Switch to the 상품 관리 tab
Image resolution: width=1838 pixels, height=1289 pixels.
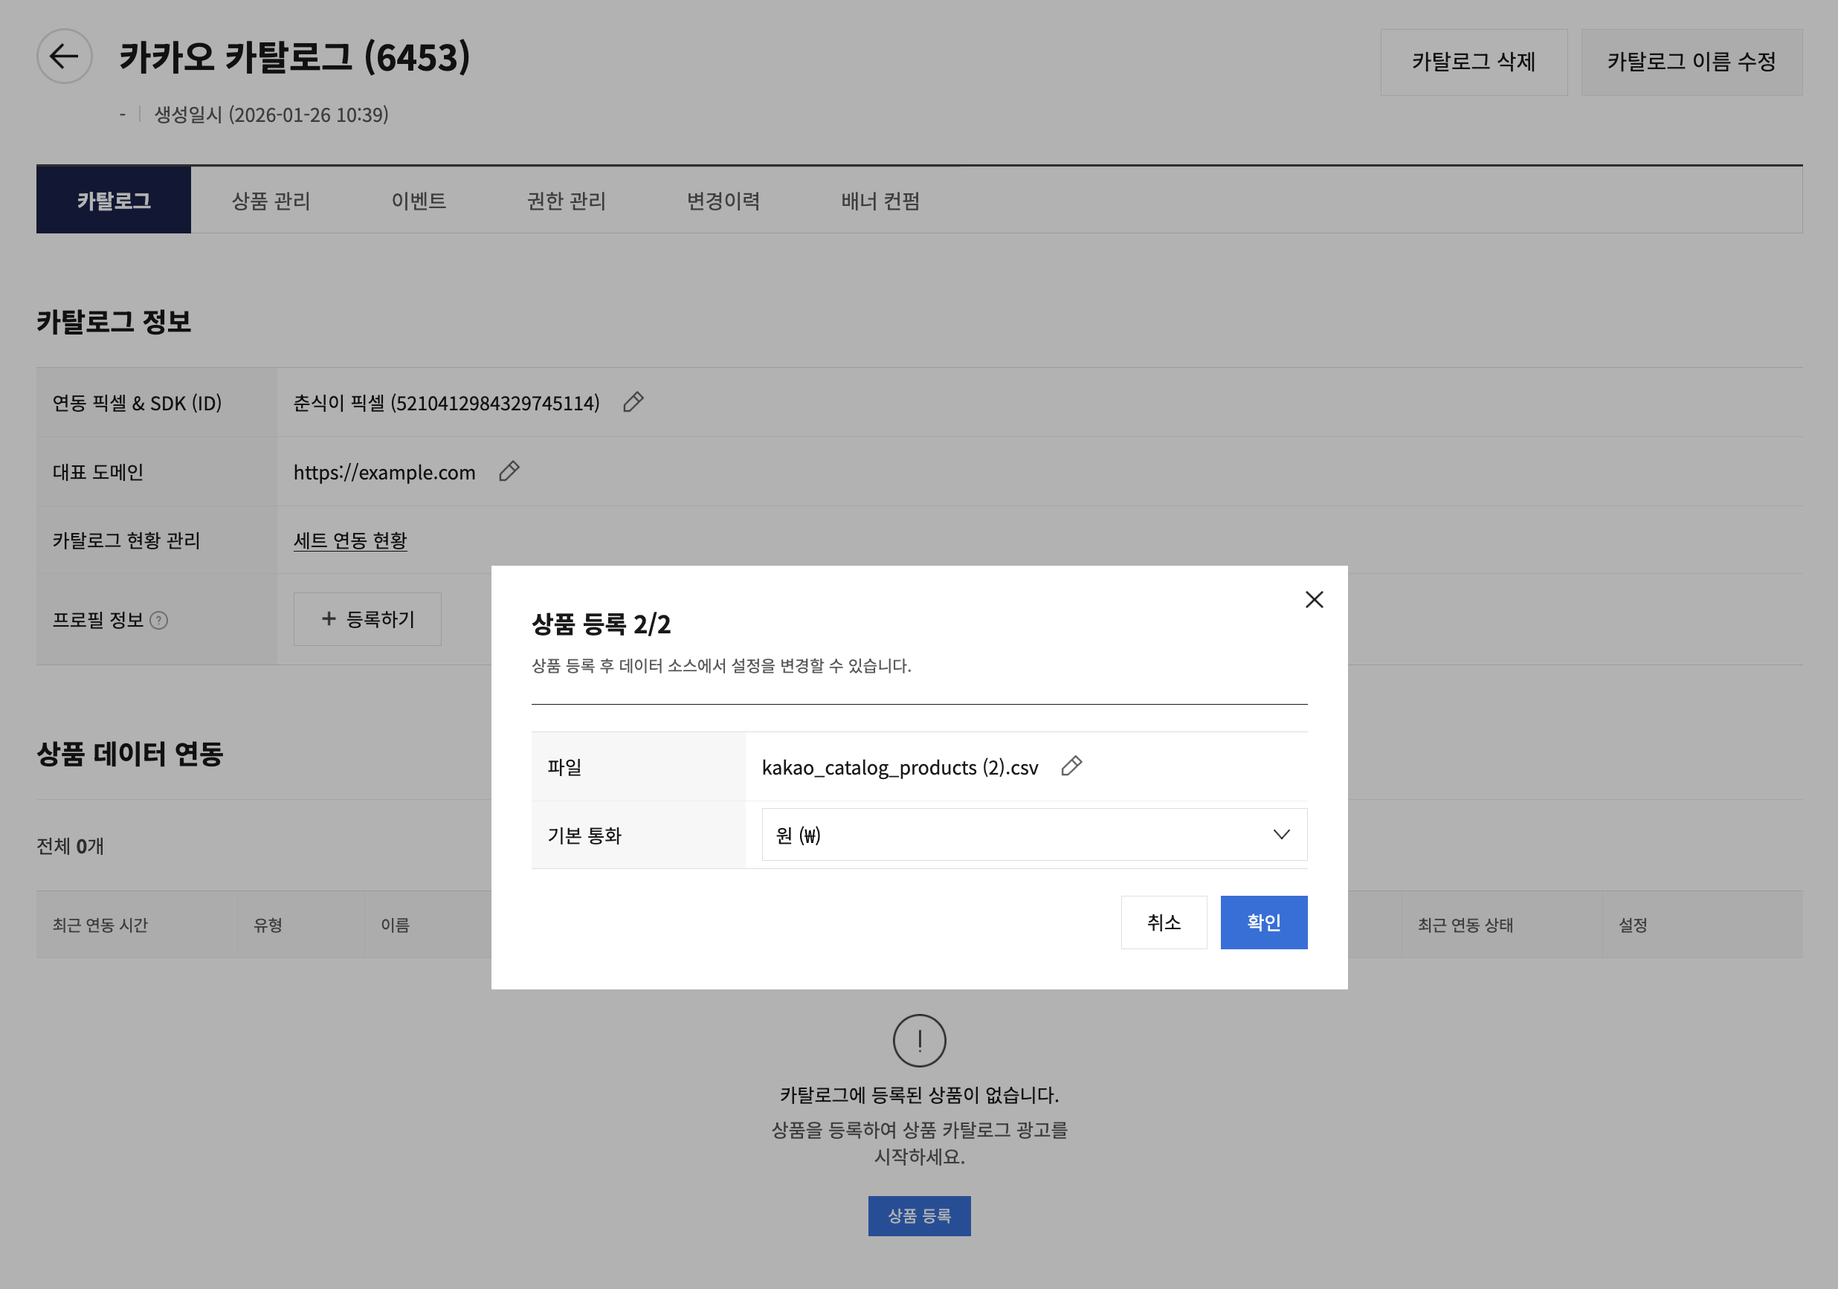[x=271, y=201]
